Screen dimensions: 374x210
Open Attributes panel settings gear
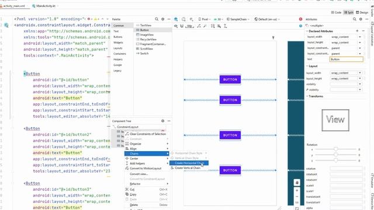coord(361,19)
